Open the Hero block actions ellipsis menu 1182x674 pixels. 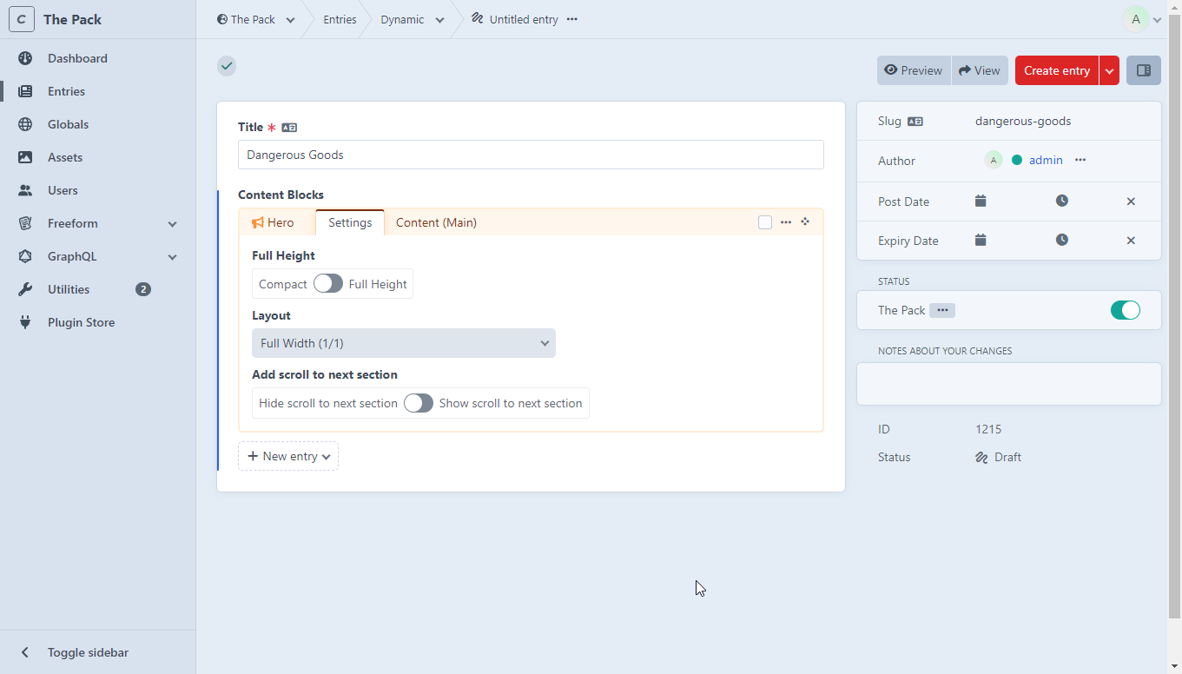[x=785, y=222]
